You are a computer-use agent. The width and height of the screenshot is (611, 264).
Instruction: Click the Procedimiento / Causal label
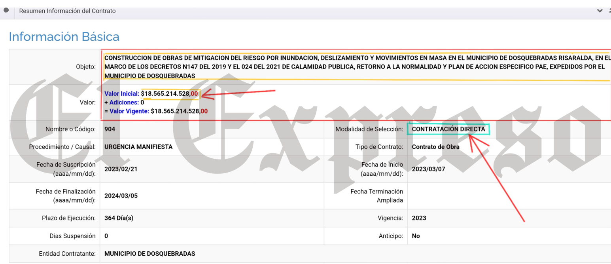tap(62, 147)
